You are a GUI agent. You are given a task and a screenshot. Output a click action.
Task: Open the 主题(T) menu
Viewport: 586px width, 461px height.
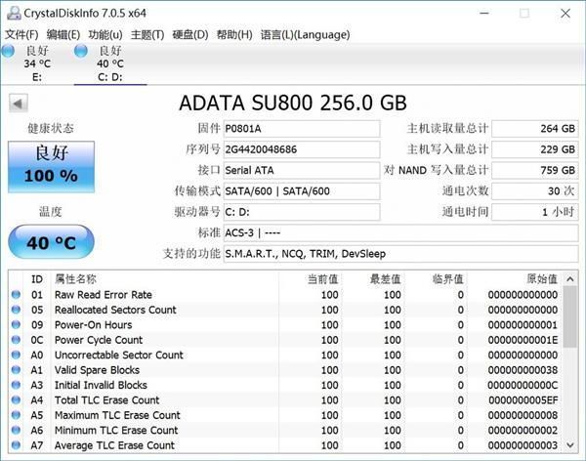point(147,35)
